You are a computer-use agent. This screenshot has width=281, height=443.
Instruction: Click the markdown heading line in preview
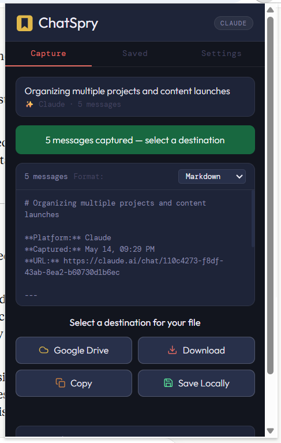tap(115, 209)
